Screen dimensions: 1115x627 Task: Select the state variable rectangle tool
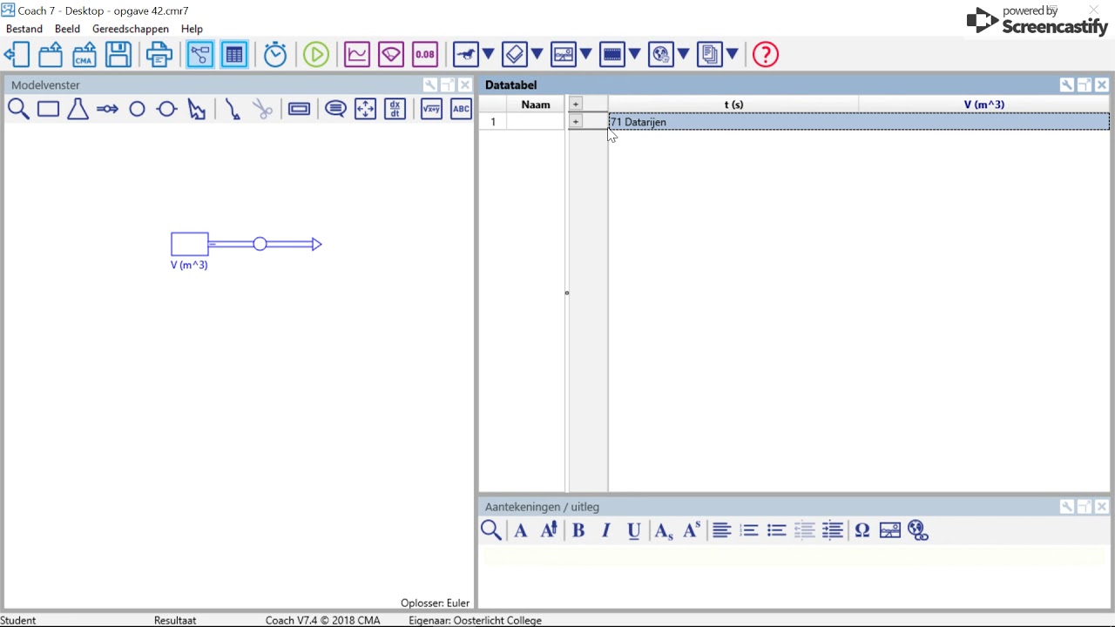coord(48,110)
